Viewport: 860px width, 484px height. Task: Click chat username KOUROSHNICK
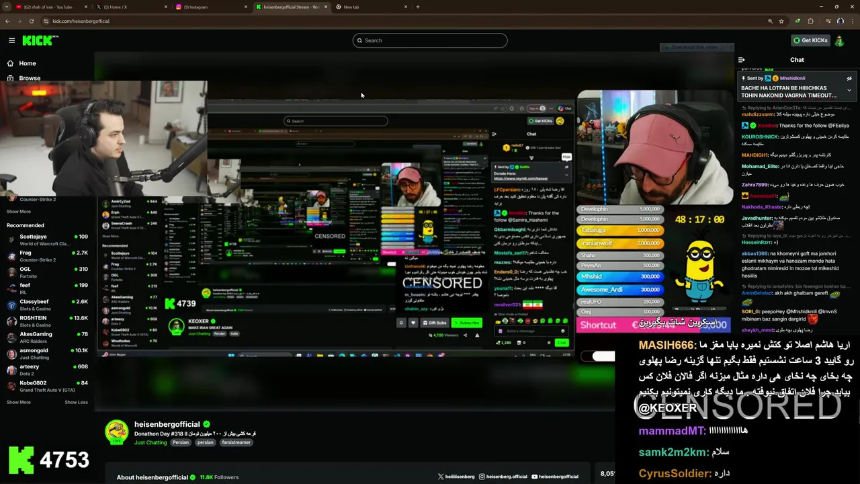click(761, 137)
